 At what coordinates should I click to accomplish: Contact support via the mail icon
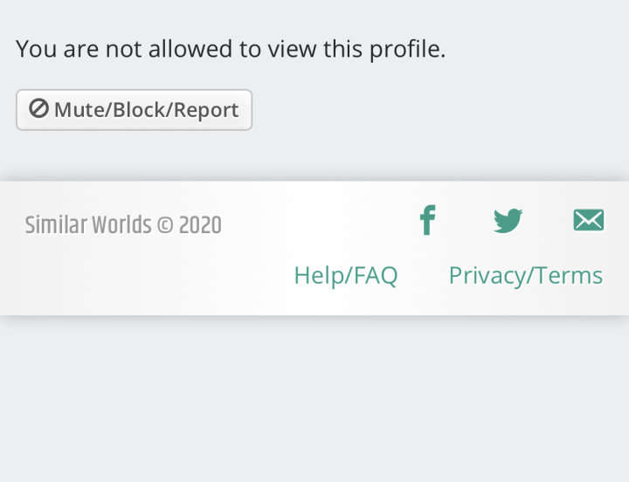[589, 220]
